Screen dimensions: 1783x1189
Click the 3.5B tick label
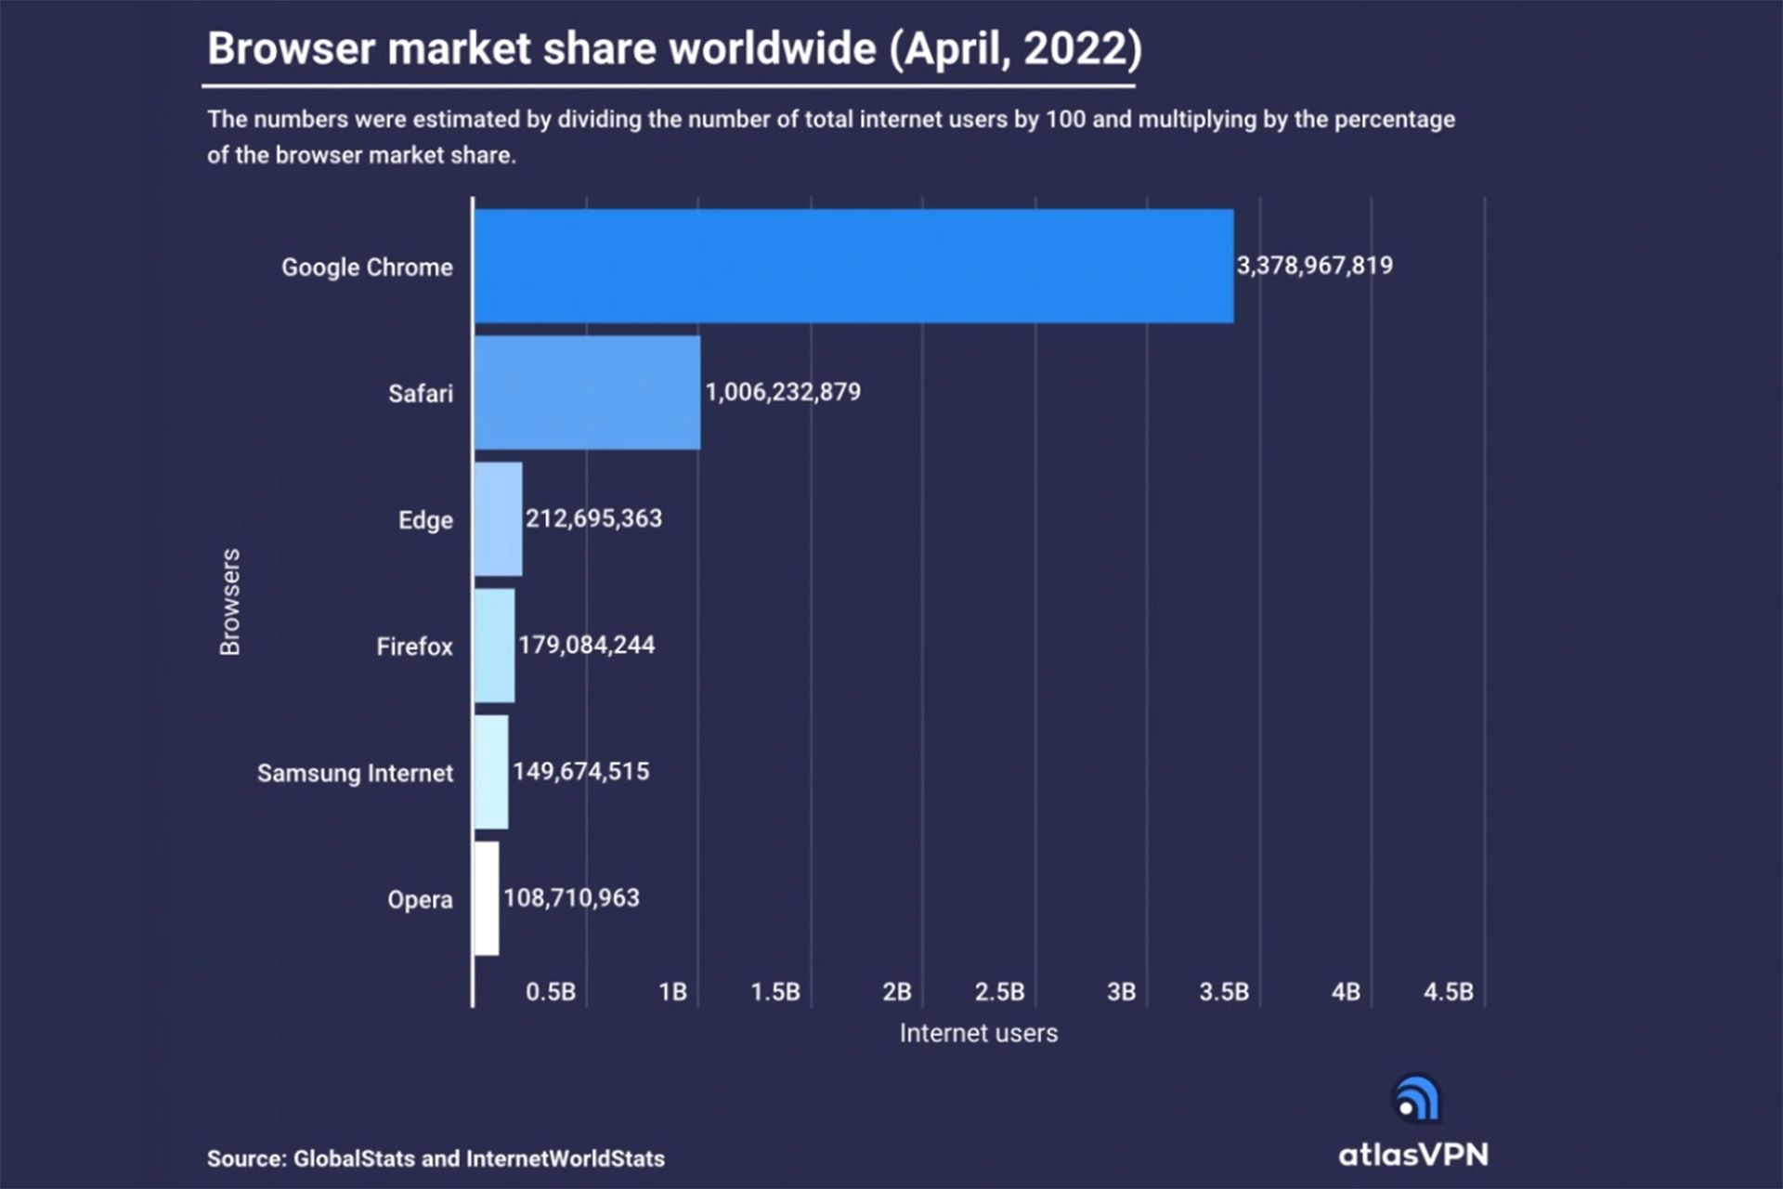click(1224, 992)
